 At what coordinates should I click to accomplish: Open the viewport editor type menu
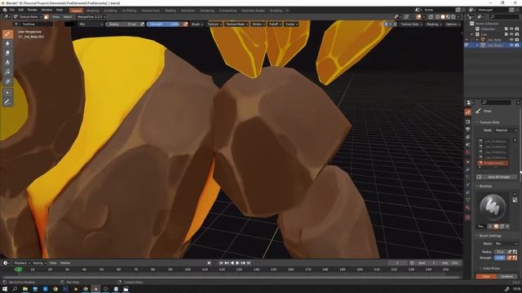pos(7,16)
